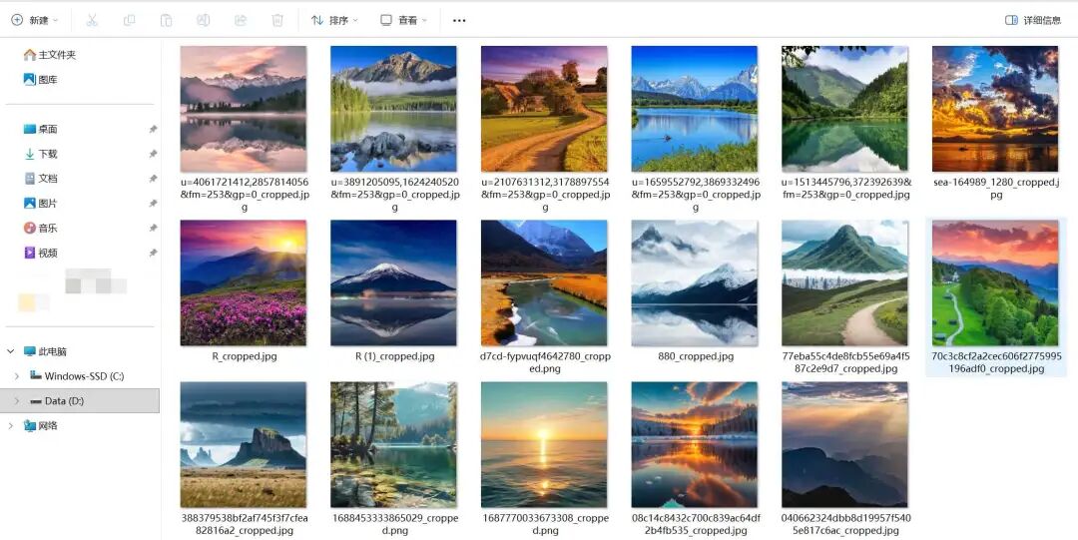The width and height of the screenshot is (1078, 540).
Task: Select thumbnail u=1513445796 green valley lake
Action: [x=845, y=109]
